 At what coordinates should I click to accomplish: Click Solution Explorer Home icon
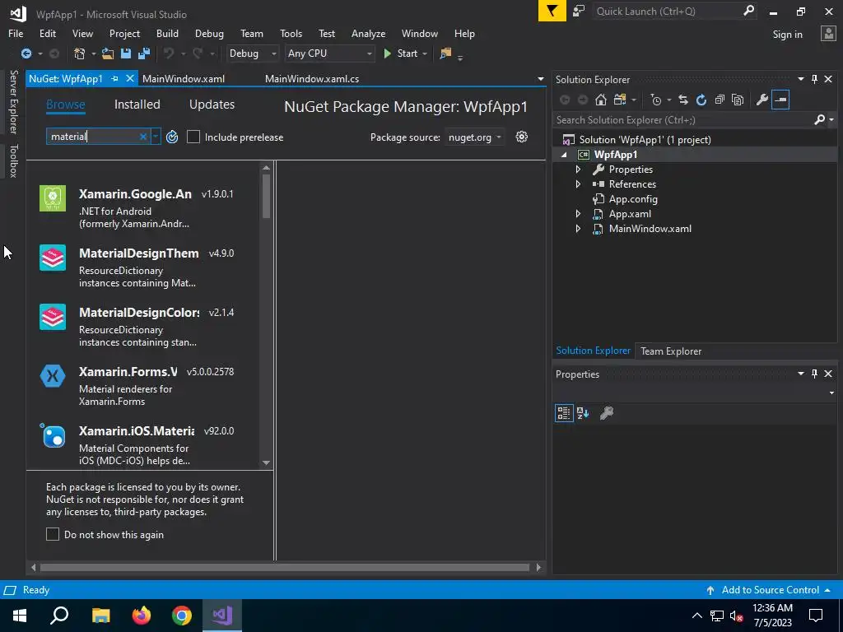(601, 100)
